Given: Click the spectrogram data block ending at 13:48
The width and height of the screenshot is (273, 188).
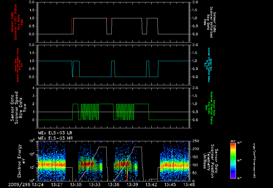Looking at the screenshot, I should click(174, 161).
